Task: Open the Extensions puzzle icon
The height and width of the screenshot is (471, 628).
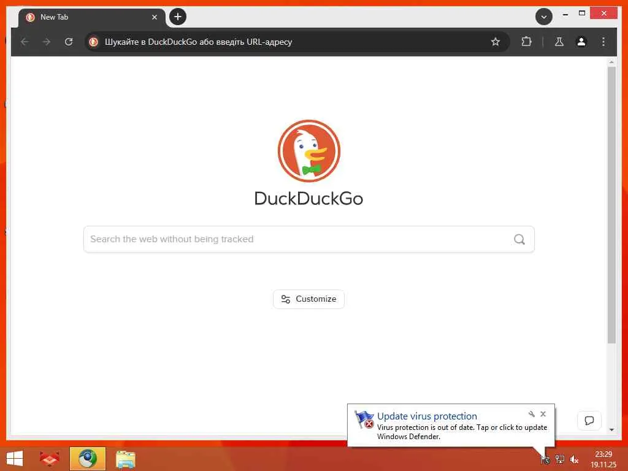Action: tap(526, 42)
